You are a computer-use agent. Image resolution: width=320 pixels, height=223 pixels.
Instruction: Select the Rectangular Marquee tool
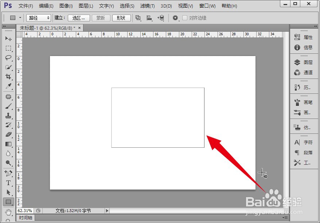pyautogui.click(x=8, y=48)
